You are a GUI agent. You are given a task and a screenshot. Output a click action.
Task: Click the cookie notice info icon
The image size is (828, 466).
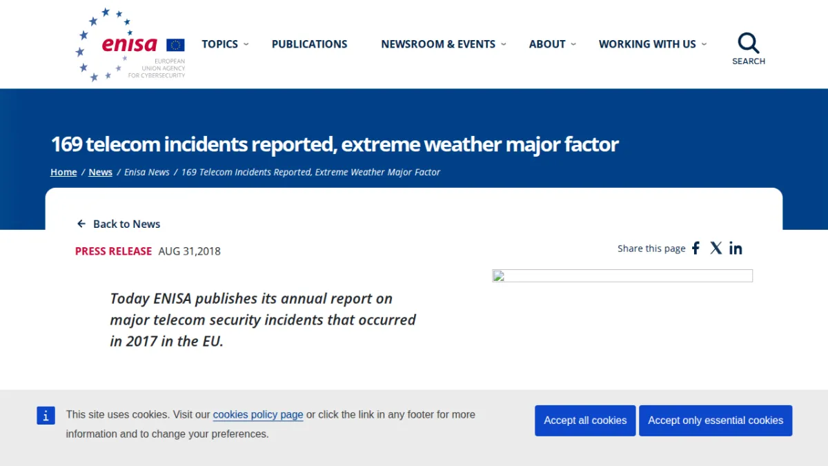tap(46, 416)
